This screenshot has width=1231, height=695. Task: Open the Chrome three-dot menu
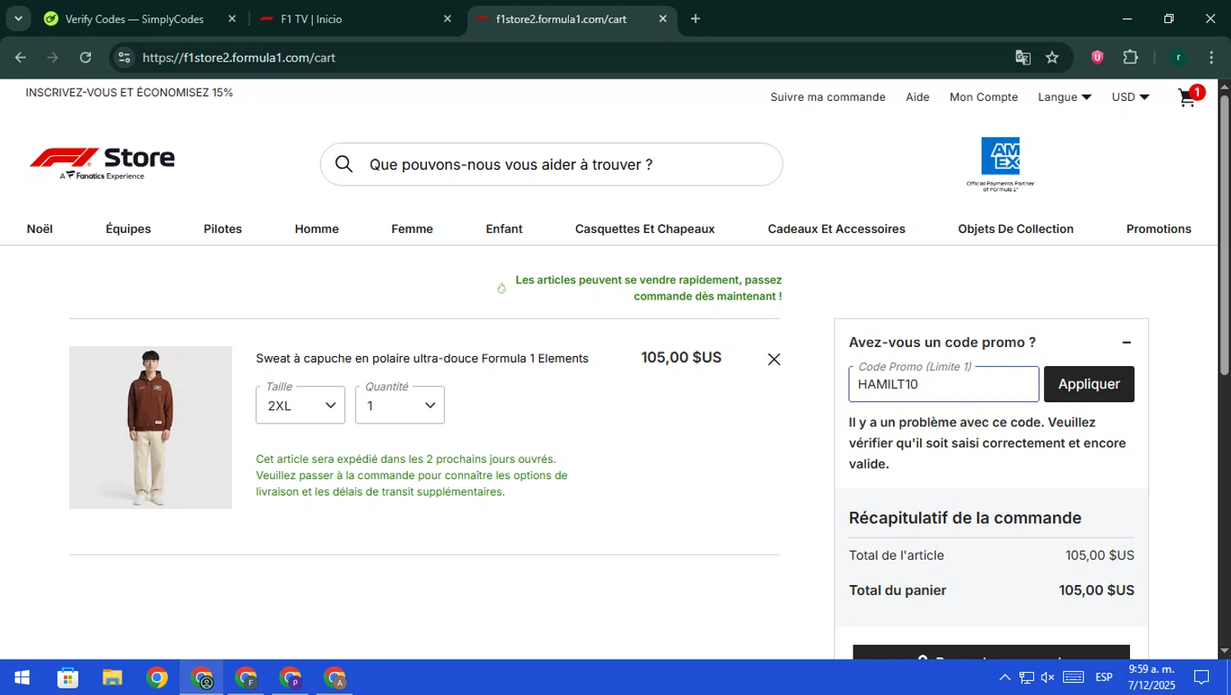pos(1211,57)
